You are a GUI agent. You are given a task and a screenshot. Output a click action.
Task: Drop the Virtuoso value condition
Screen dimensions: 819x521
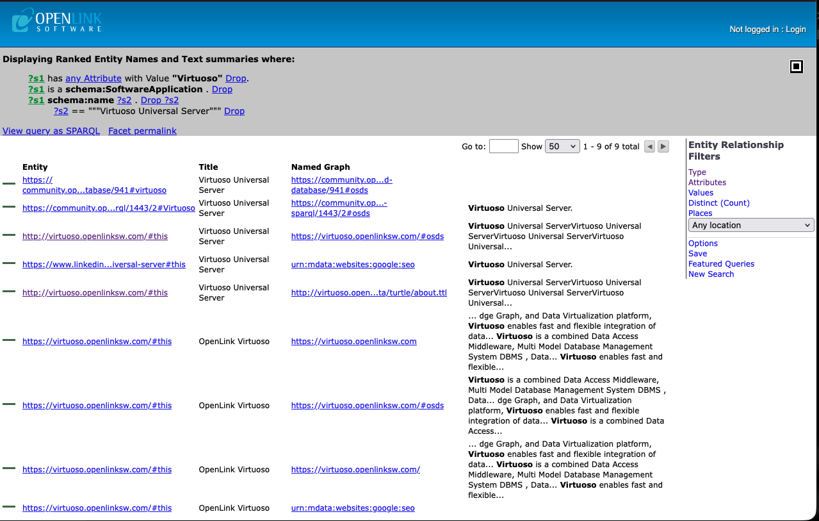pos(236,78)
